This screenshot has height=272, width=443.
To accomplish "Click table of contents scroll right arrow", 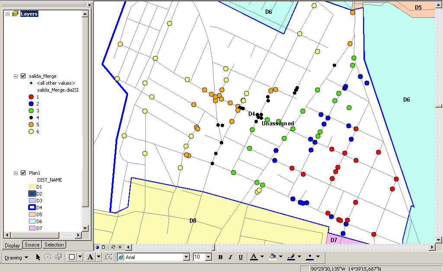I will 79,235.
